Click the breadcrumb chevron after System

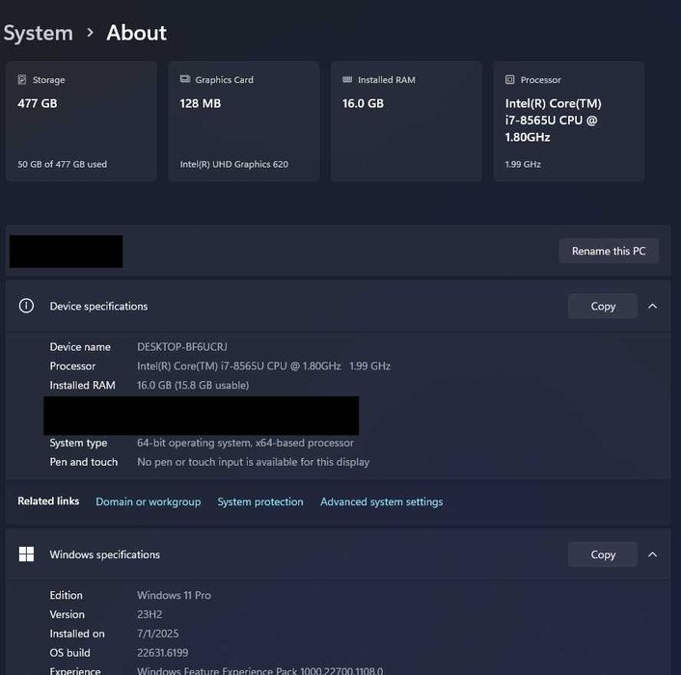[90, 33]
